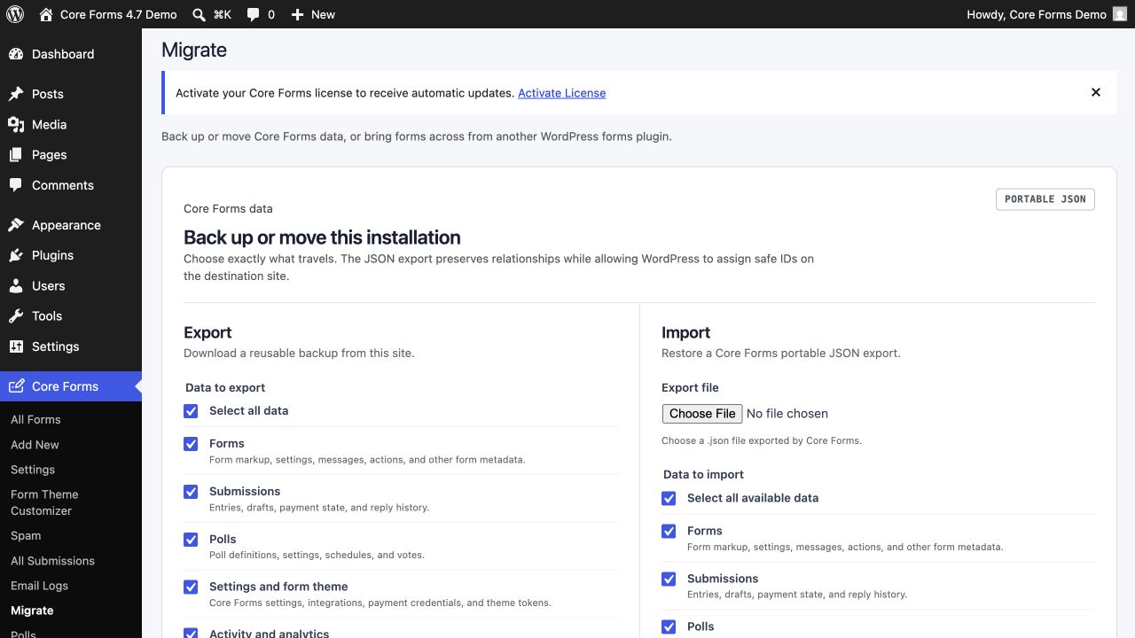Click the Pages icon in sidebar
The image size is (1135, 638).
point(16,155)
